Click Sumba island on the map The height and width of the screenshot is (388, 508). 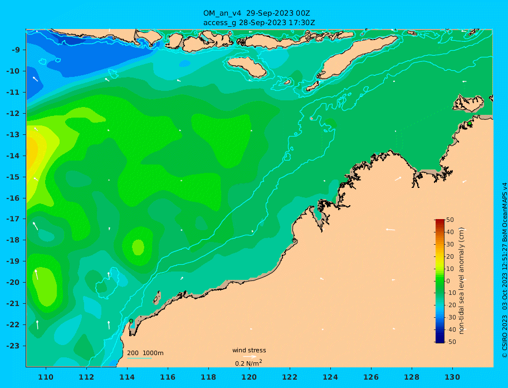click(247, 67)
